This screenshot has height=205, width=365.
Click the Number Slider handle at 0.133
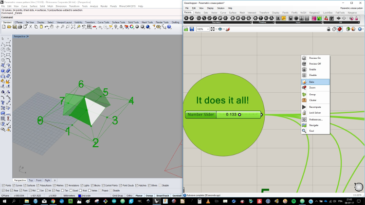pyautogui.click(x=239, y=115)
